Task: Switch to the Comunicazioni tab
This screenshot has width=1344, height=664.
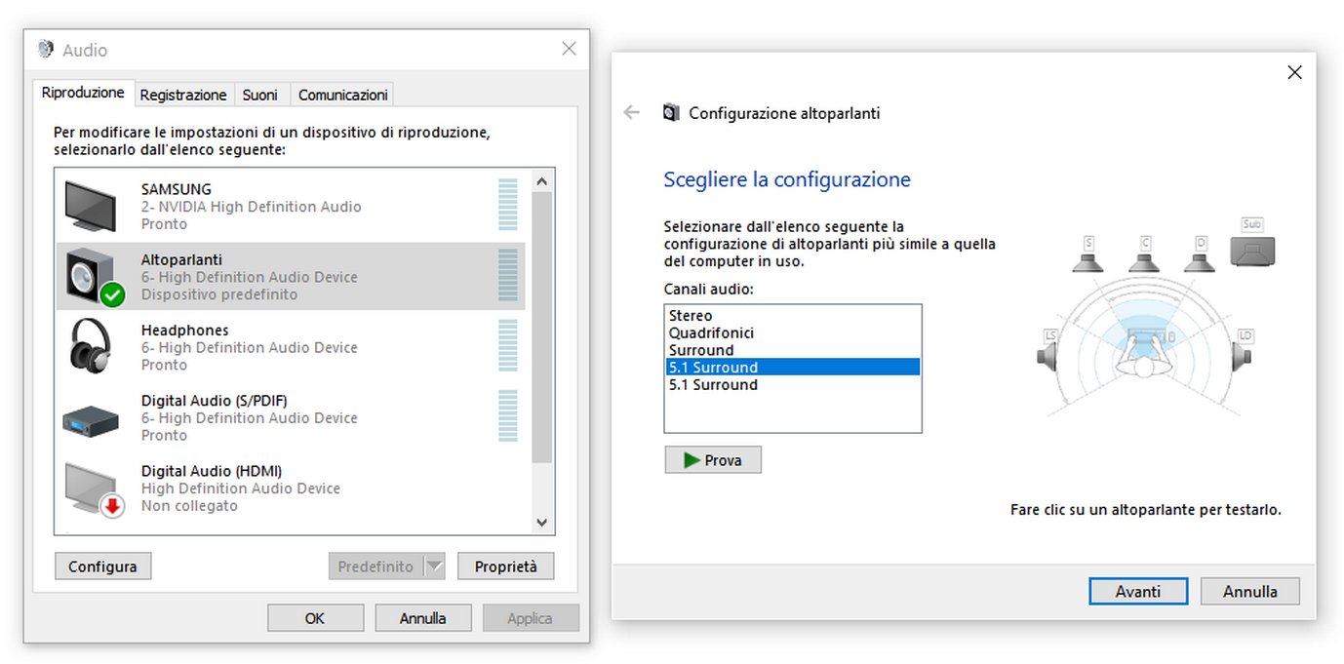Action: pyautogui.click(x=342, y=95)
